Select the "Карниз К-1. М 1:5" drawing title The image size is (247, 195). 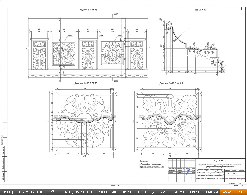tap(89, 10)
